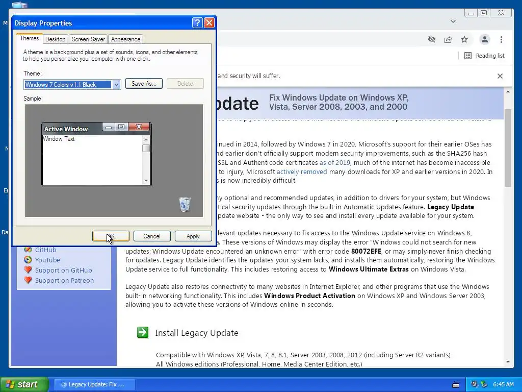Click the sample window scroll up arrow
The width and height of the screenshot is (522, 392).
(x=146, y=139)
